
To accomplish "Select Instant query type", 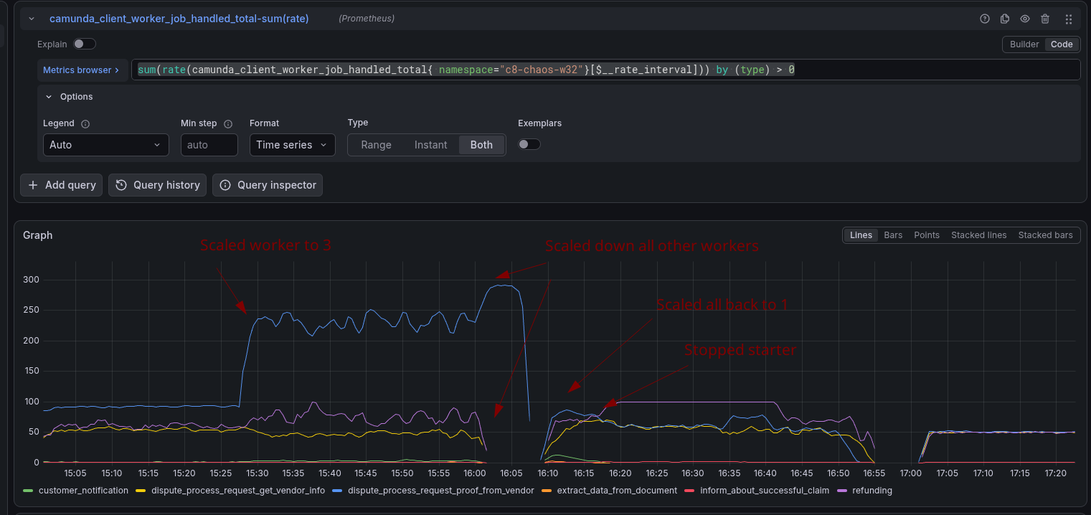I will pos(431,145).
